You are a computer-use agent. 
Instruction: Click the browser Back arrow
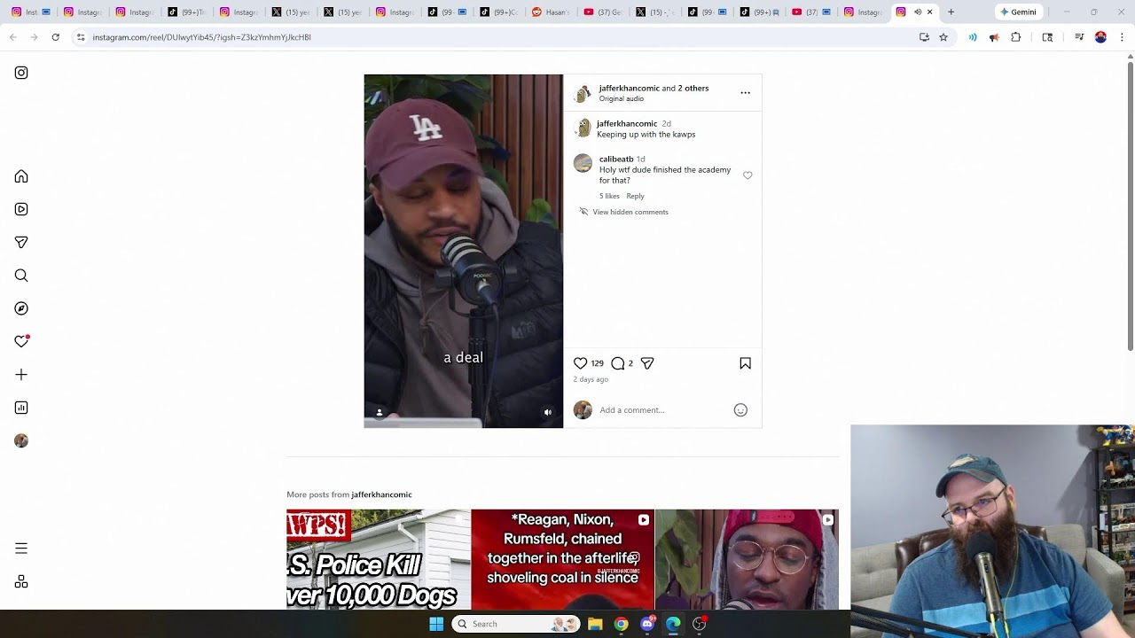[13, 37]
